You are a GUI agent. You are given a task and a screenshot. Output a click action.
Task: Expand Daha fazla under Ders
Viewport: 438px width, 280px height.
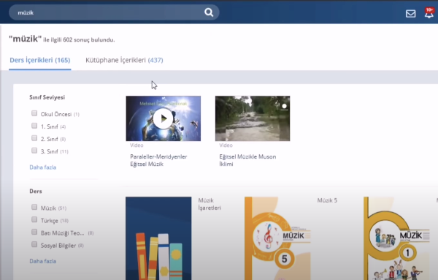43,261
